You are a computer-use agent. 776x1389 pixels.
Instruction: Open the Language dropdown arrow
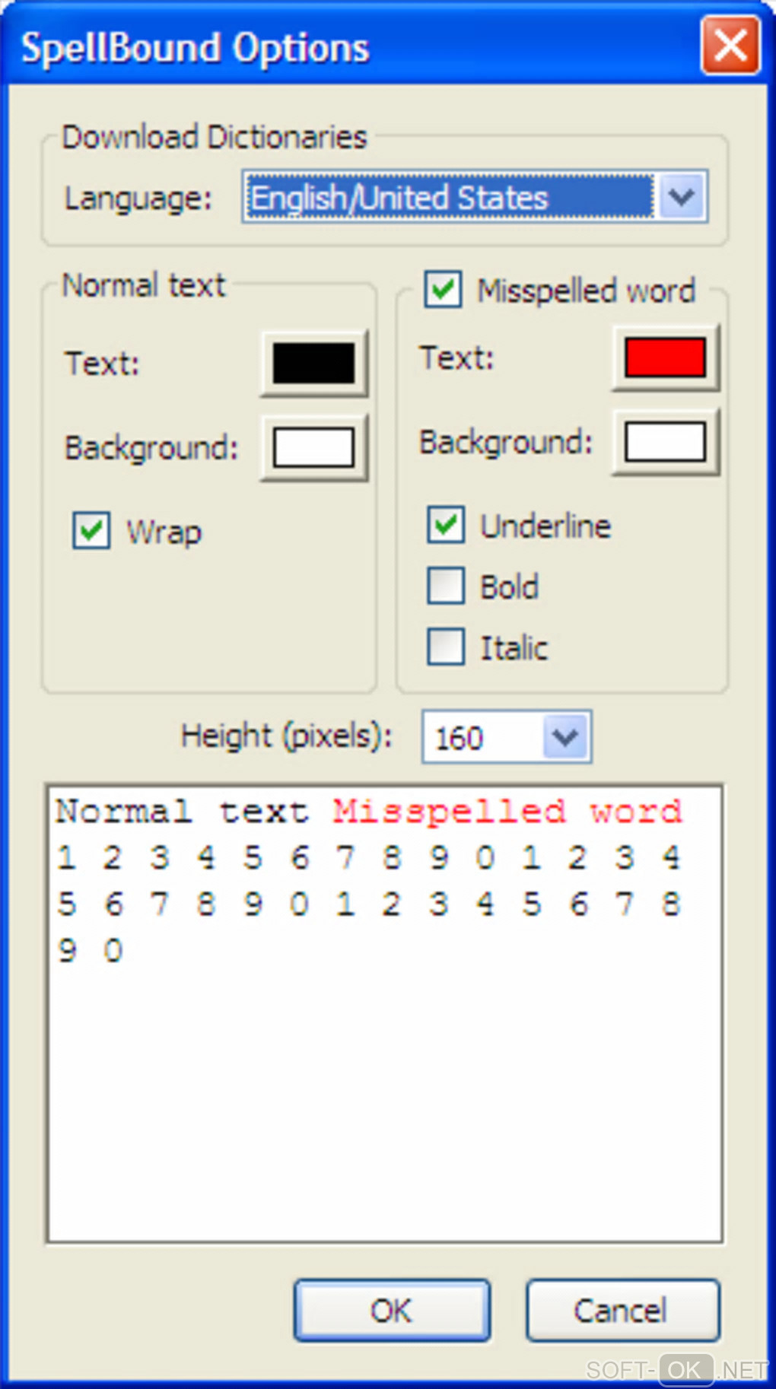[x=681, y=197]
